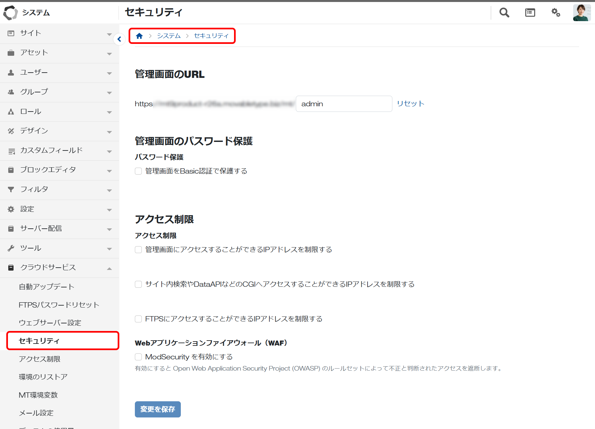The image size is (595, 429).
Task: Click the ユーザー person icon
Action: point(11,73)
